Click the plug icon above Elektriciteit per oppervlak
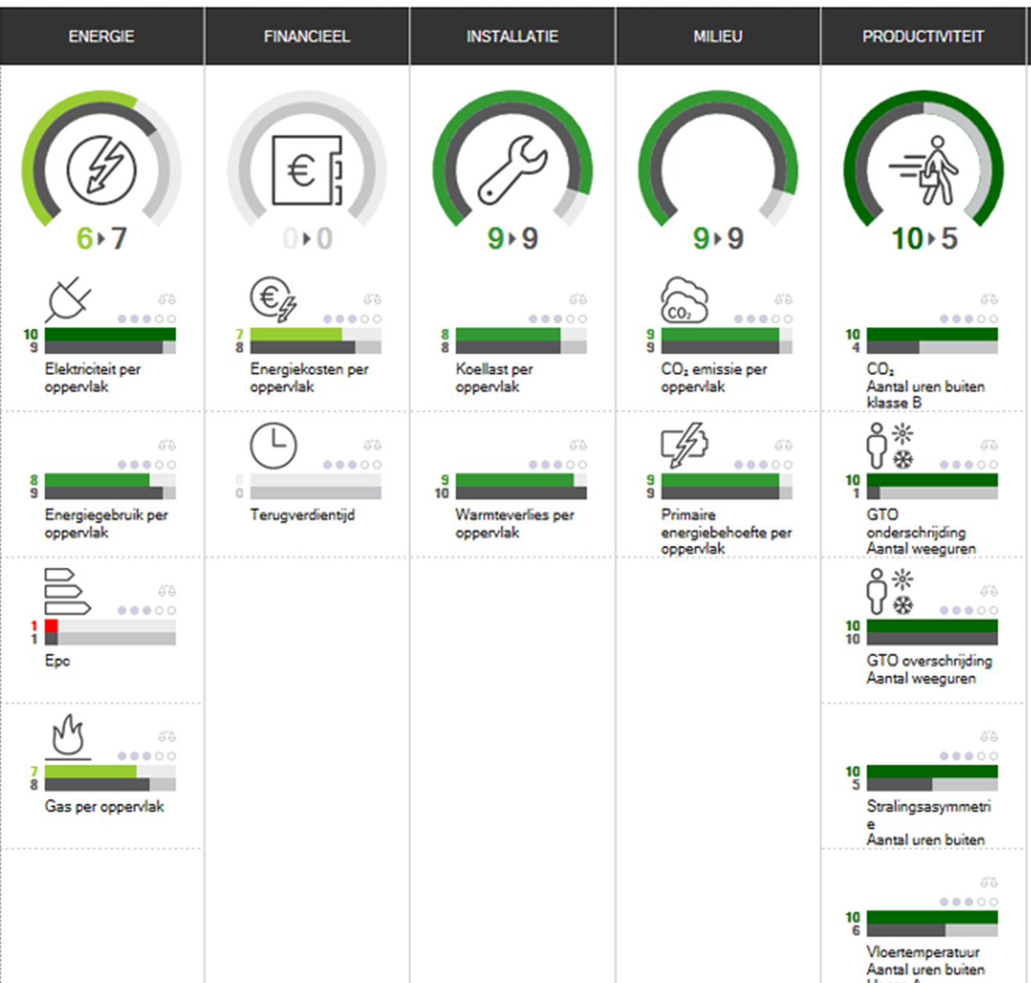 [x=67, y=300]
